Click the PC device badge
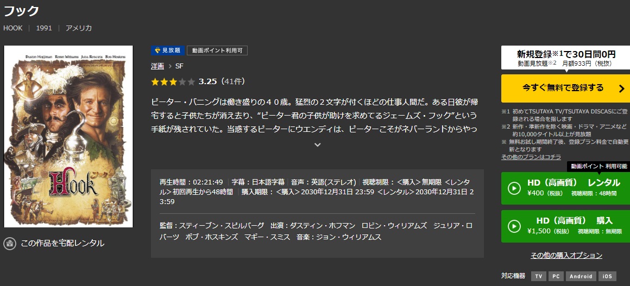The width and height of the screenshot is (630, 286). [556, 276]
